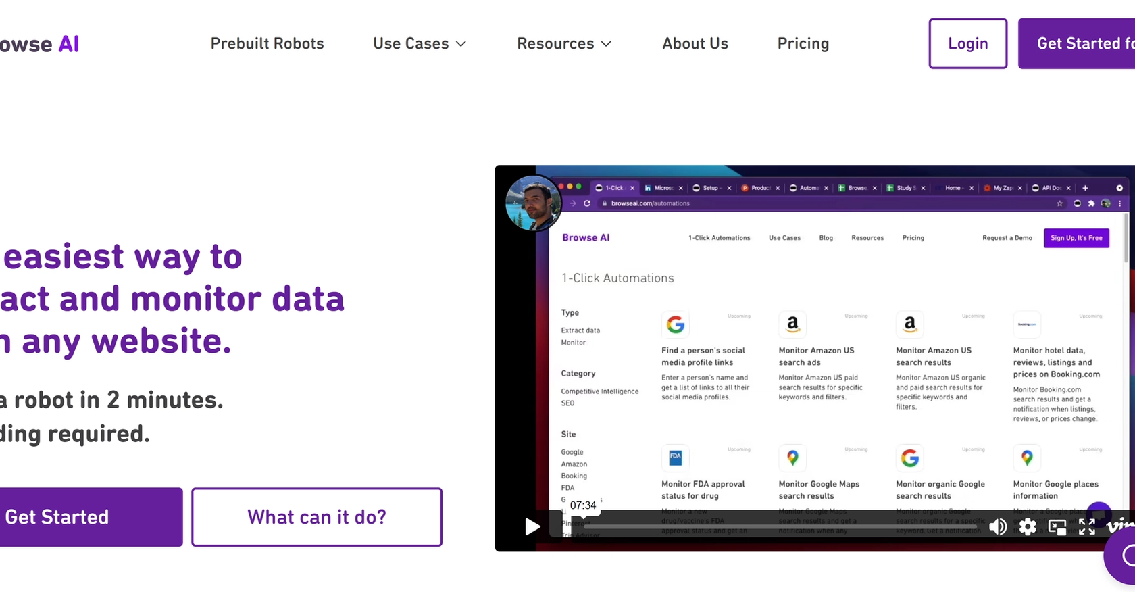Go to About Us page
The height and width of the screenshot is (592, 1135).
(695, 44)
